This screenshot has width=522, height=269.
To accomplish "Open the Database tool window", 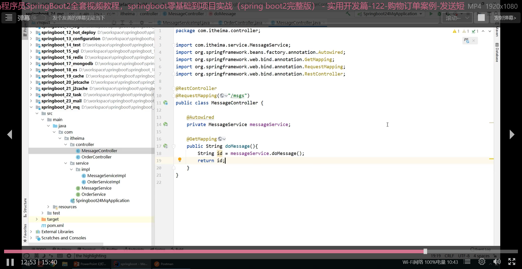I will pos(497,53).
